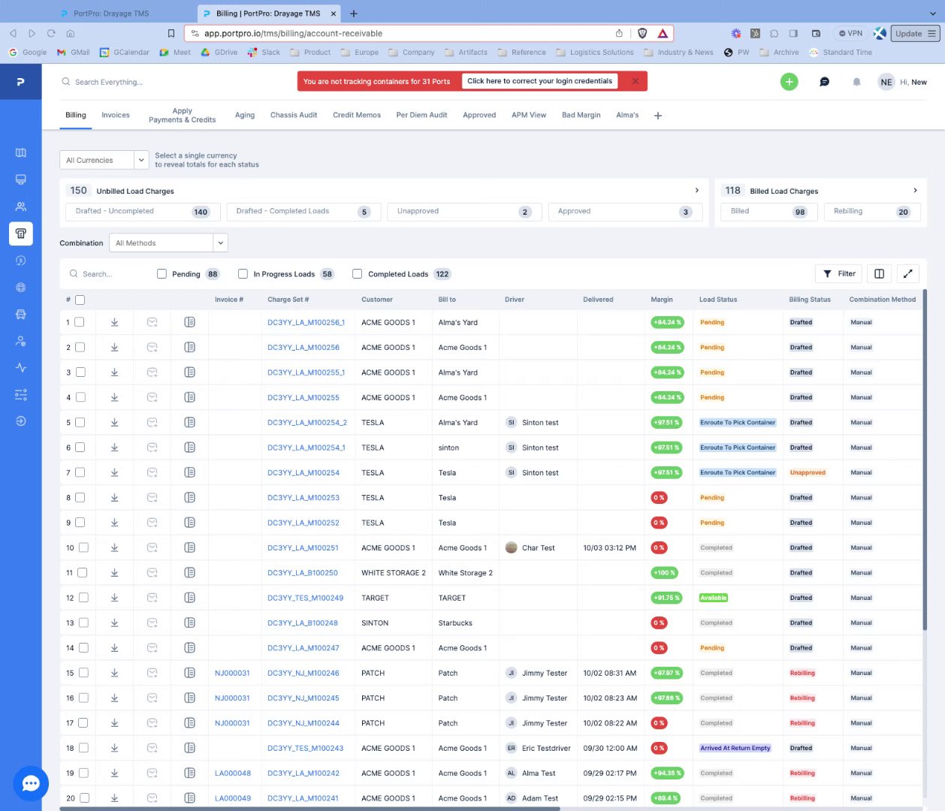The width and height of the screenshot is (945, 811).
Task: Dismiss the red port tracking banner
Action: coord(636,81)
